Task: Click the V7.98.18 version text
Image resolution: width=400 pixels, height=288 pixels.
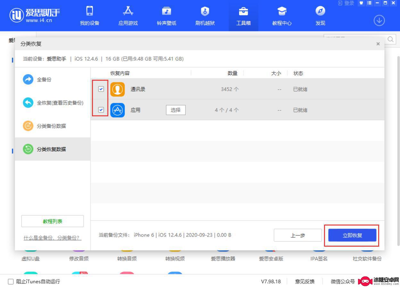Action: (x=271, y=282)
